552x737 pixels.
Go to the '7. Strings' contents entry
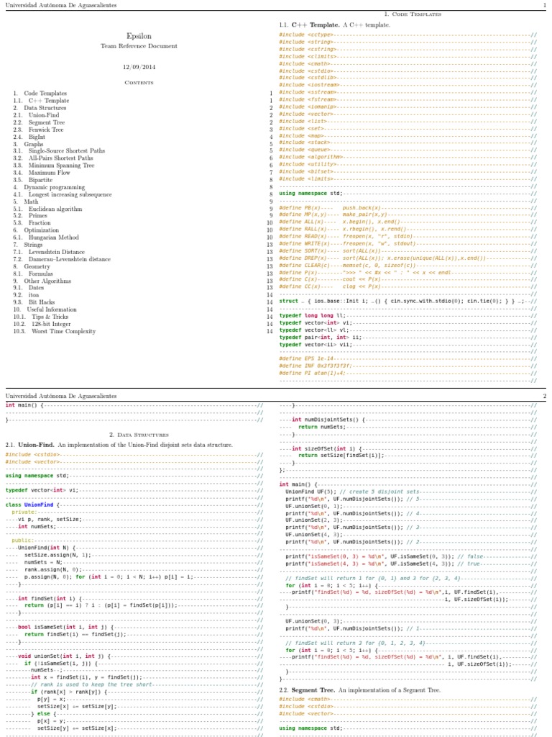coord(28,245)
